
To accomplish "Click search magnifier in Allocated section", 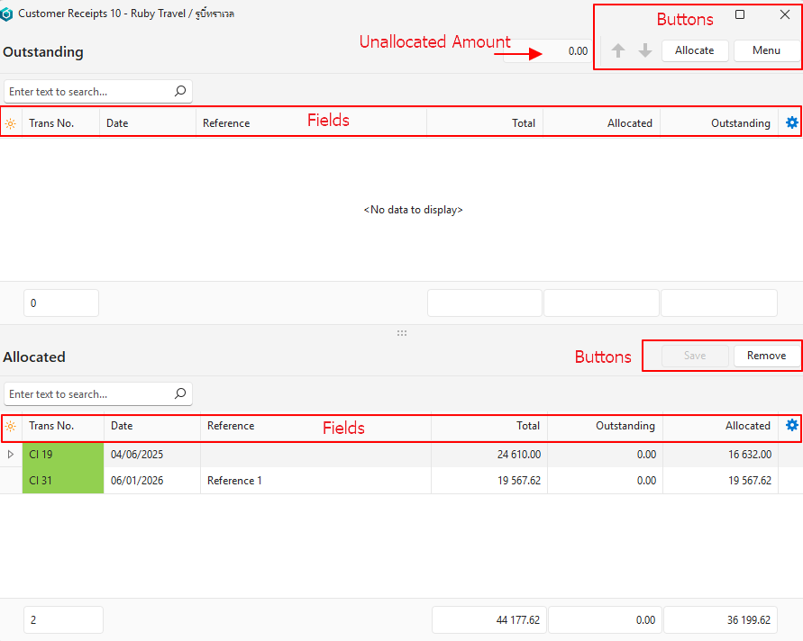I will [x=180, y=393].
